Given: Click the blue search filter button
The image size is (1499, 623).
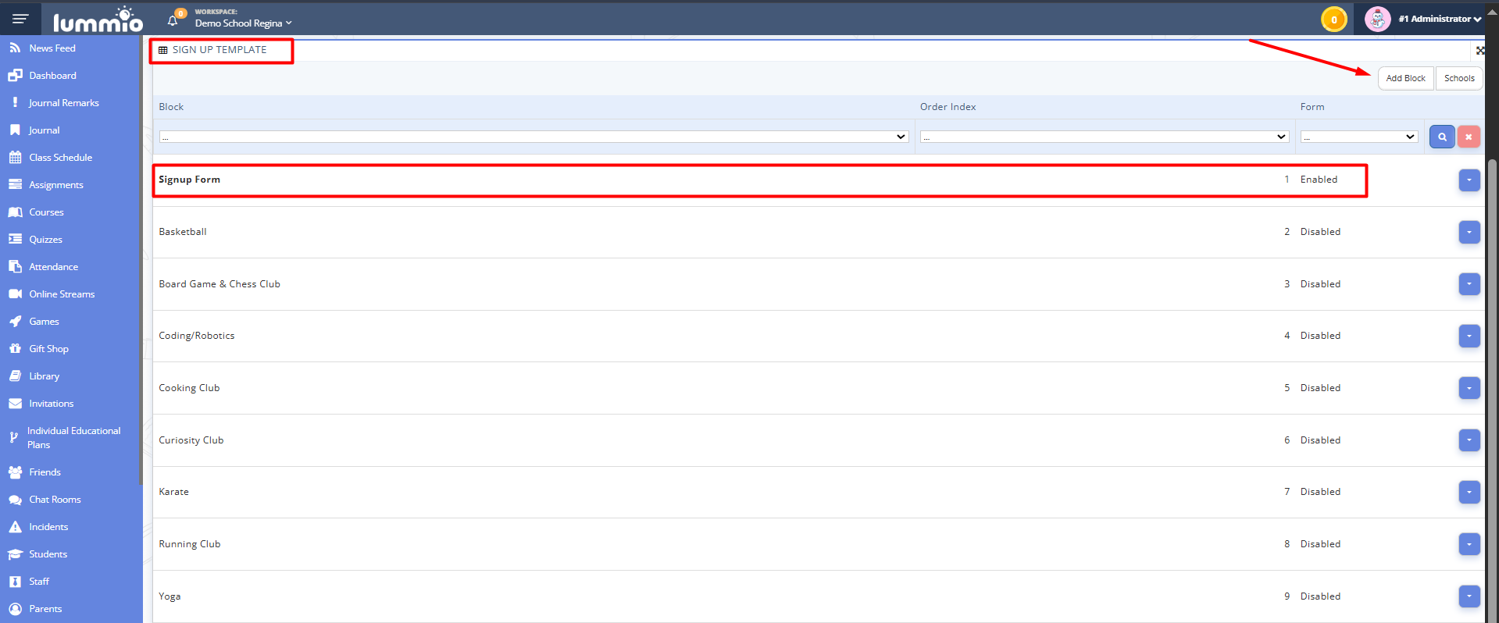Looking at the screenshot, I should pos(1442,137).
